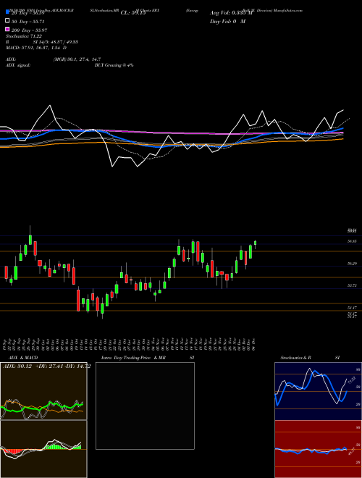Open the empty Intra Day Trading Price panel

point(145,406)
